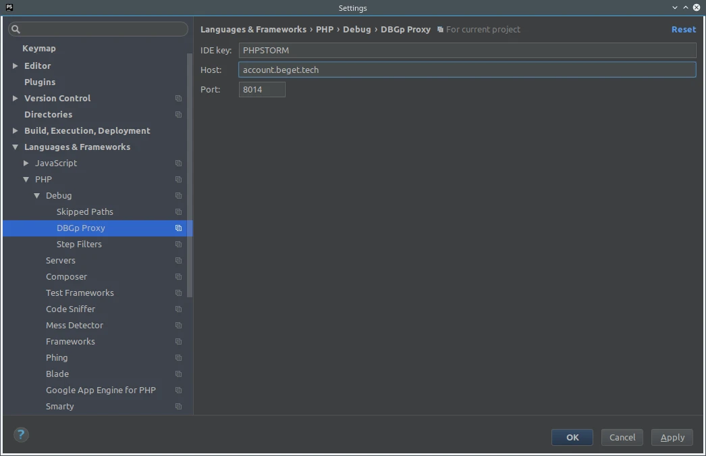Click the project-level icon beside DBGp Proxy
706x456 pixels.
click(x=178, y=228)
